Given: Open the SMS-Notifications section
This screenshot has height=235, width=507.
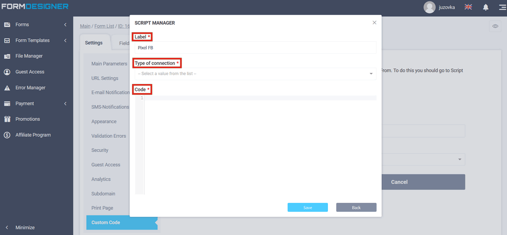Looking at the screenshot, I should pos(110,107).
